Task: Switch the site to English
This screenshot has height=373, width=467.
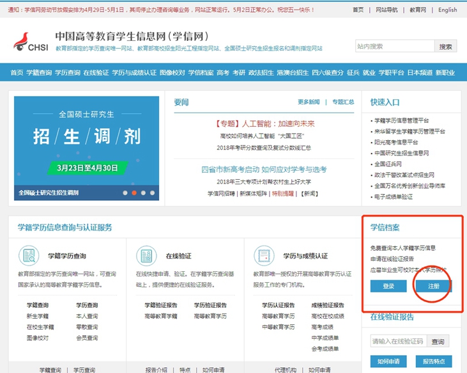Action: 447,10
